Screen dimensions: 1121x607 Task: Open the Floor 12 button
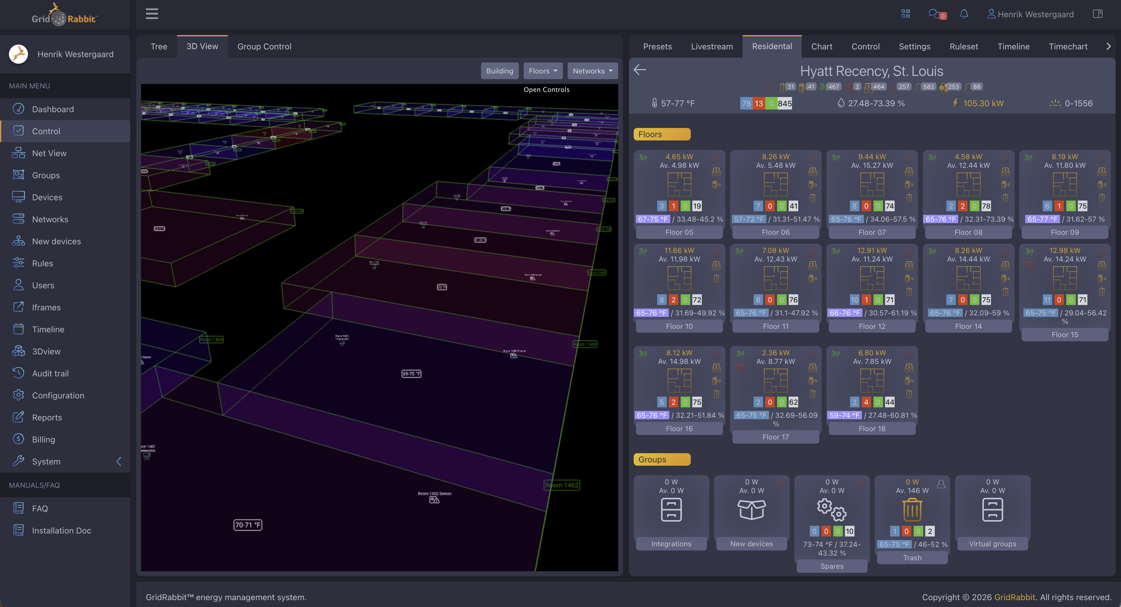(872, 326)
